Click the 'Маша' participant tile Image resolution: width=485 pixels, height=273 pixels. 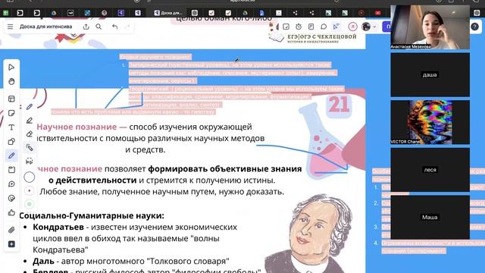430,218
